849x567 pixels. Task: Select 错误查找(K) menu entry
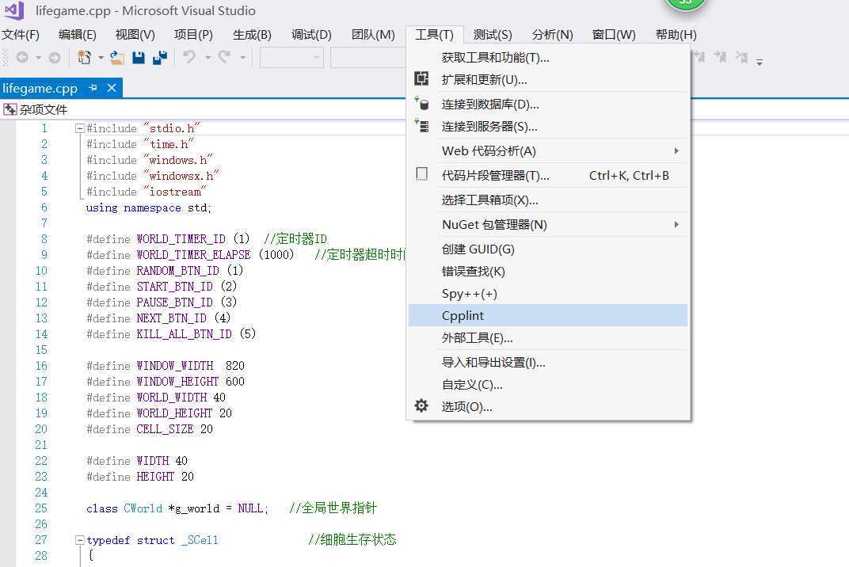tap(548, 271)
